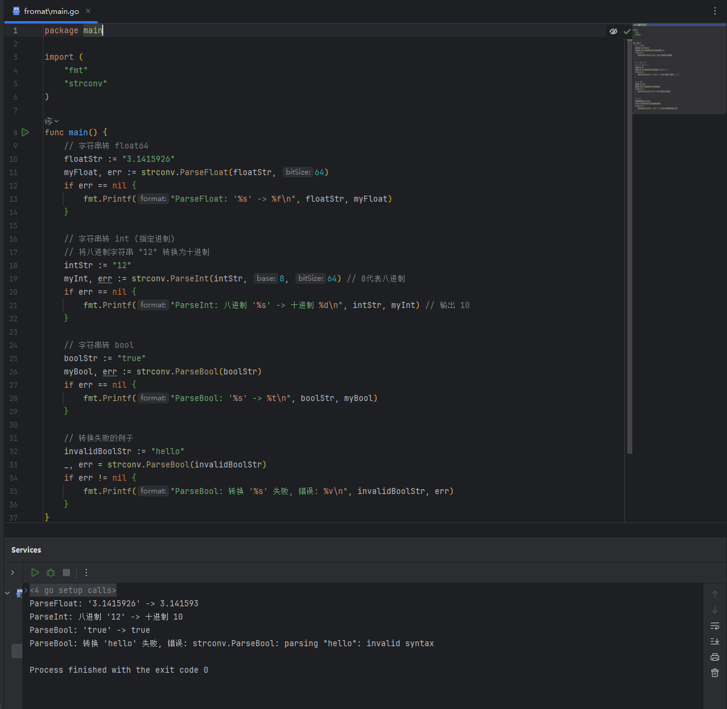Select the gopher run configuration icon
Image resolution: width=727 pixels, height=709 pixels.
19,593
